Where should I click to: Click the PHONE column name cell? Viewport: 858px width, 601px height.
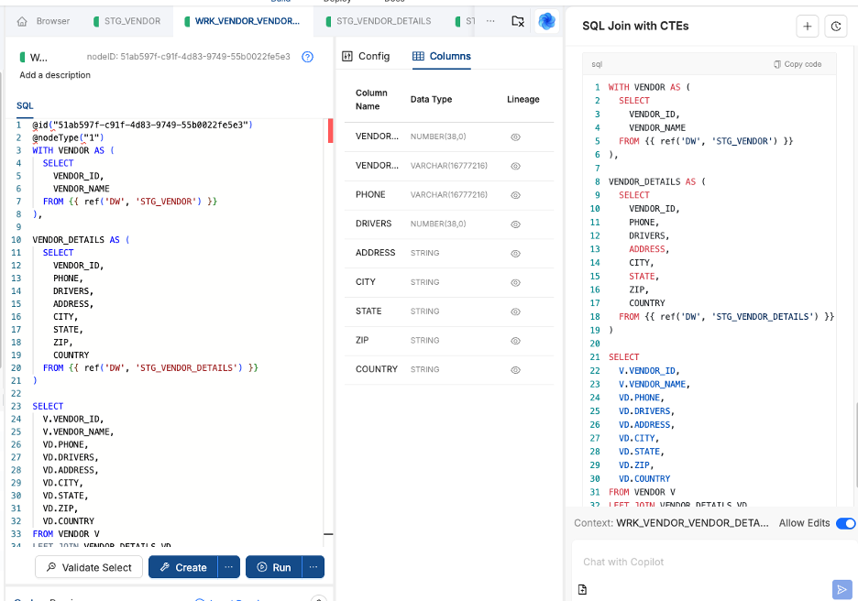point(370,194)
